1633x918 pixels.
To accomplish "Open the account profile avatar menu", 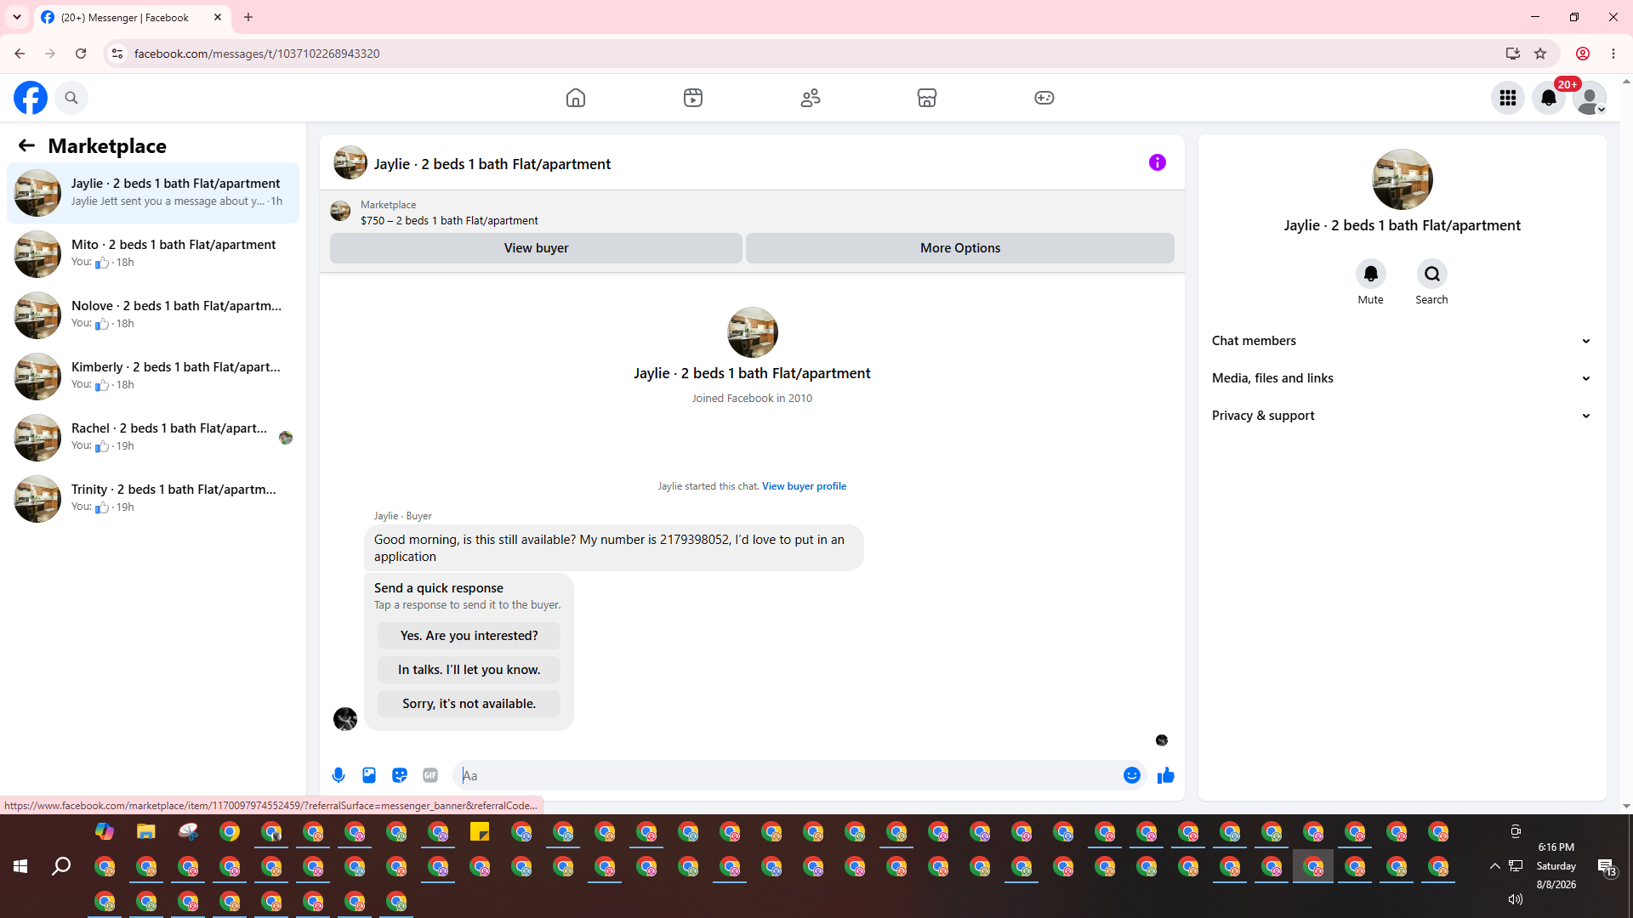I will click(x=1590, y=98).
